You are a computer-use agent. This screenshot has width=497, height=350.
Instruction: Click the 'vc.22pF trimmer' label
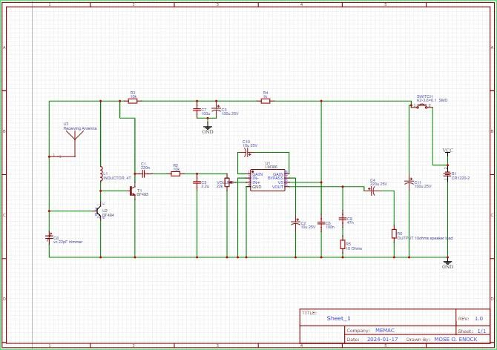[68, 242]
